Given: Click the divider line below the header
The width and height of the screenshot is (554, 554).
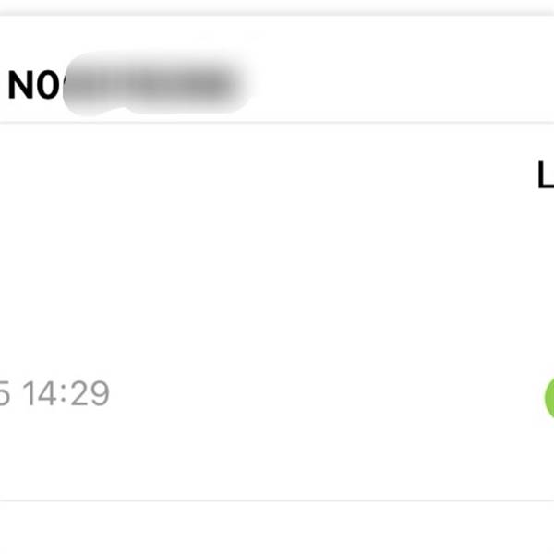Looking at the screenshot, I should click(277, 123).
